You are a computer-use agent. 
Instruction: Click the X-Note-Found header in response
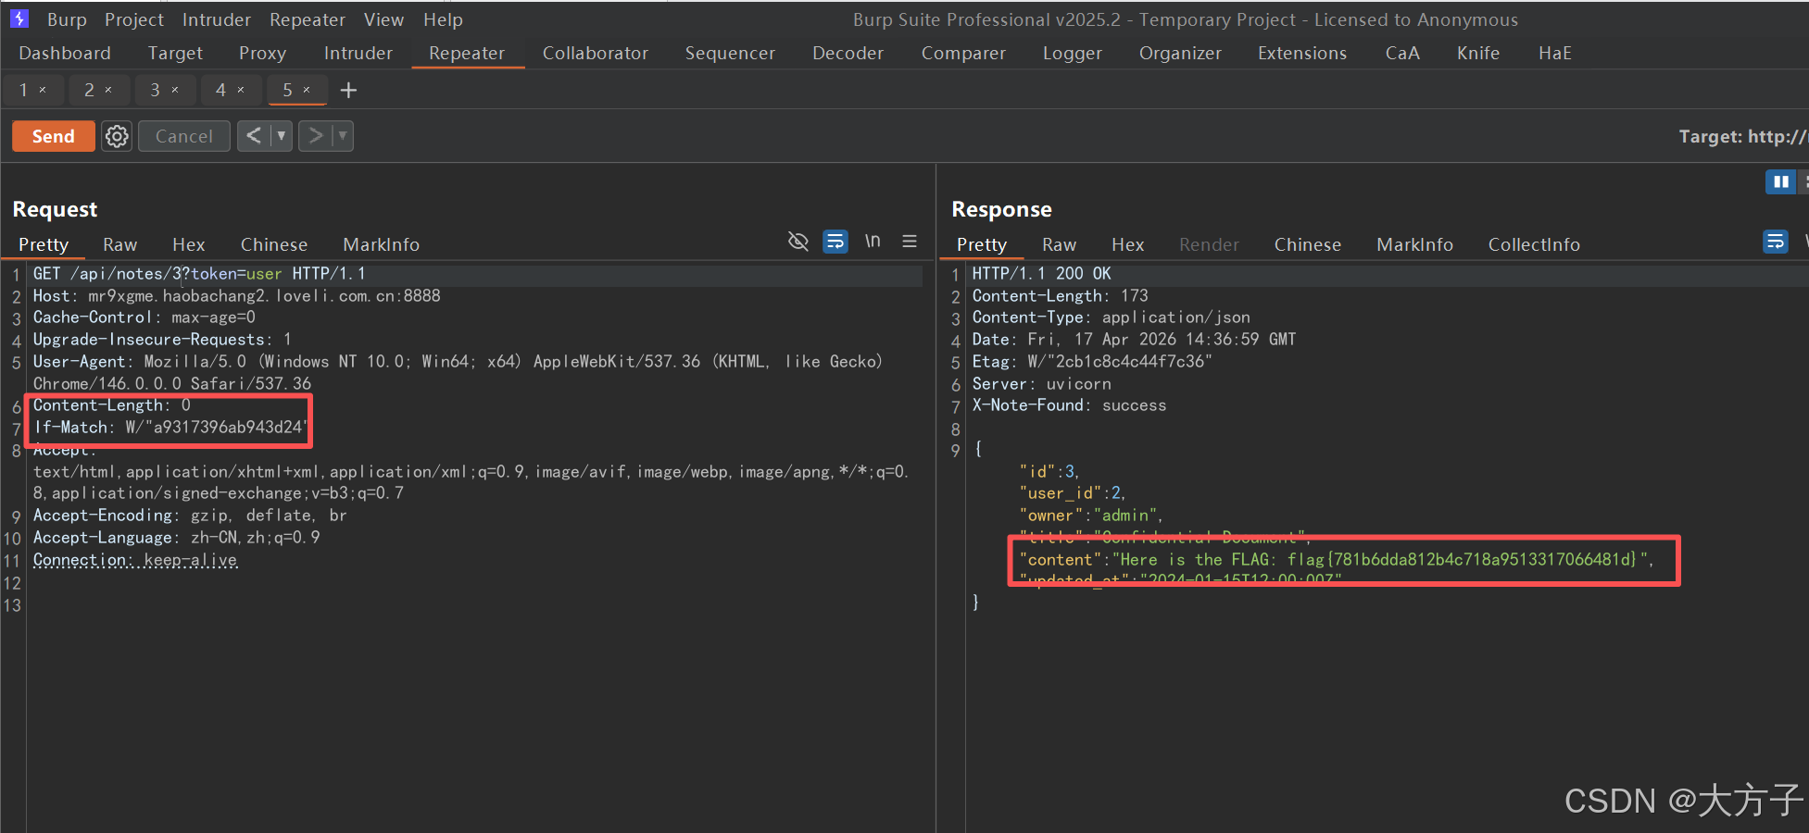tap(1069, 405)
